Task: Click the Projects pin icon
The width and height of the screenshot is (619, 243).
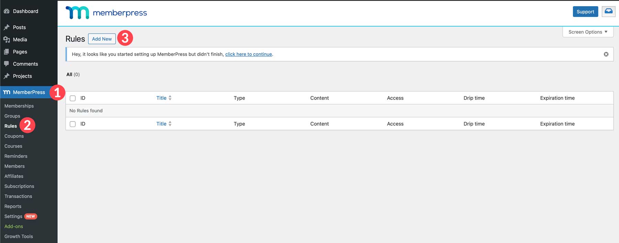Action: click(7, 76)
